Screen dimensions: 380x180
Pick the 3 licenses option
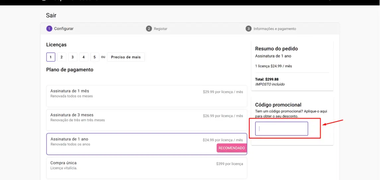pos(73,57)
